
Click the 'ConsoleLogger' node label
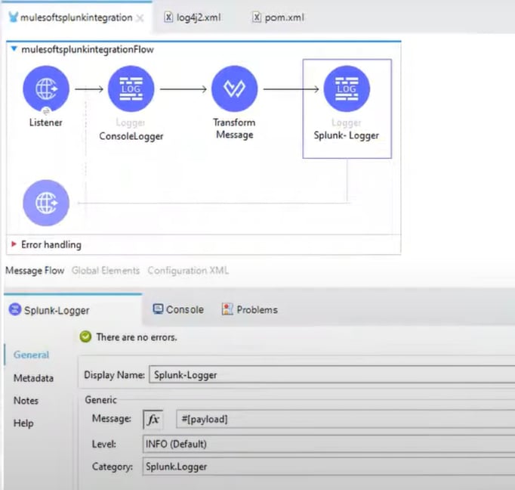click(131, 136)
